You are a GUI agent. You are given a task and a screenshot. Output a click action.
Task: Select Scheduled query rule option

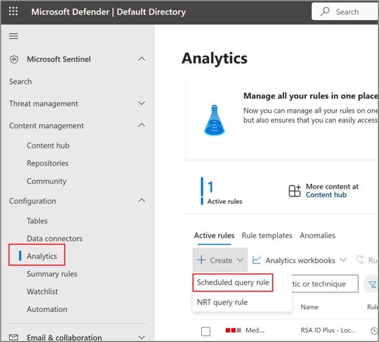[233, 282]
